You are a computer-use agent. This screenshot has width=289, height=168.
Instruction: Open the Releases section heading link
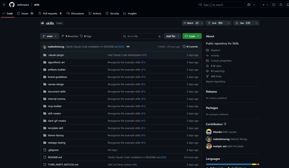(x=211, y=92)
